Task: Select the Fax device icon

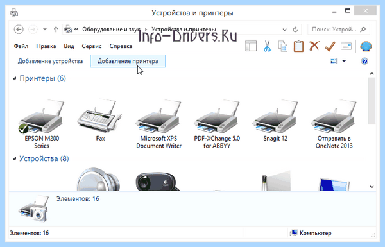Action: coord(100,121)
